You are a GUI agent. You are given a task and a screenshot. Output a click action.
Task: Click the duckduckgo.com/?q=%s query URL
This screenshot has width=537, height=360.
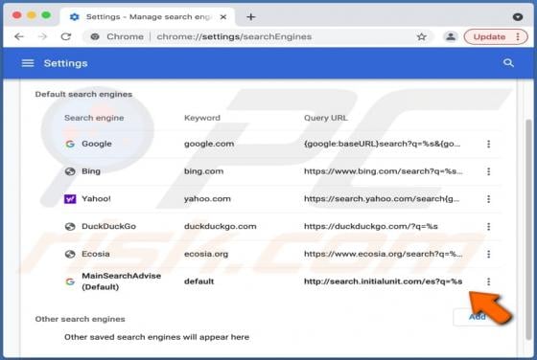[370, 226]
